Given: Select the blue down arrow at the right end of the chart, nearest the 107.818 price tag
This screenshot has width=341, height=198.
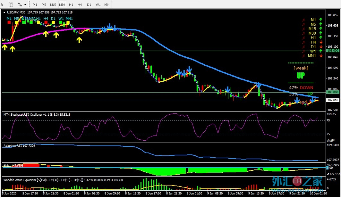Looking at the screenshot, I should coord(312,99).
